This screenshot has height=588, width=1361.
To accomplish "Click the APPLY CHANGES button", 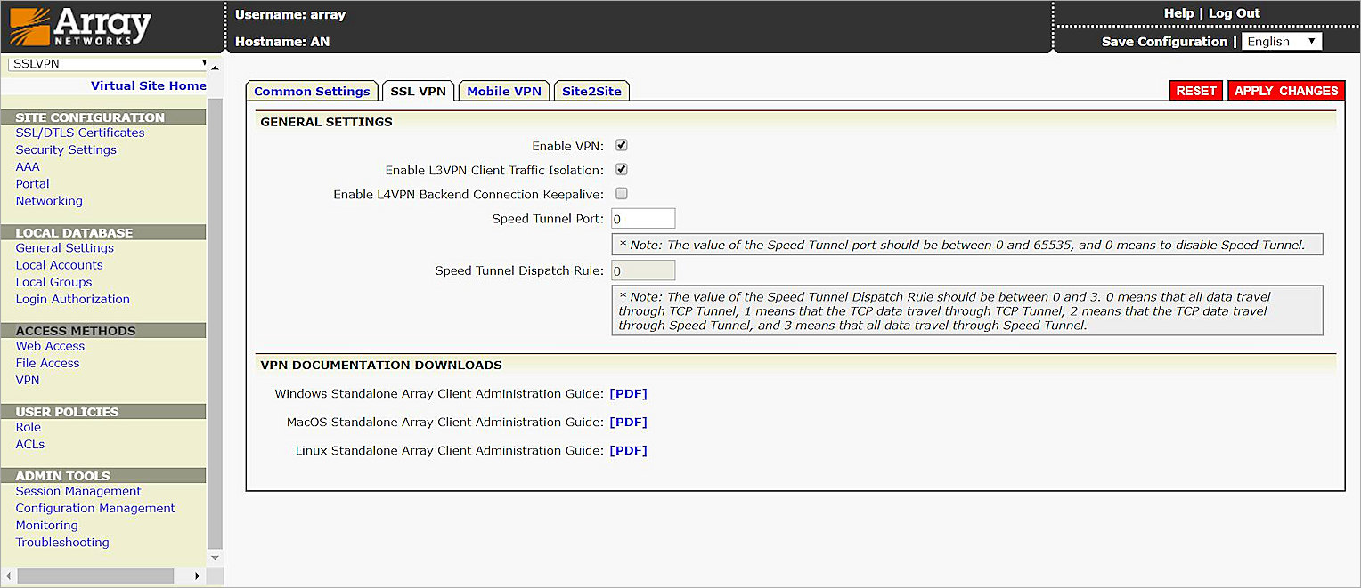I will (1286, 90).
